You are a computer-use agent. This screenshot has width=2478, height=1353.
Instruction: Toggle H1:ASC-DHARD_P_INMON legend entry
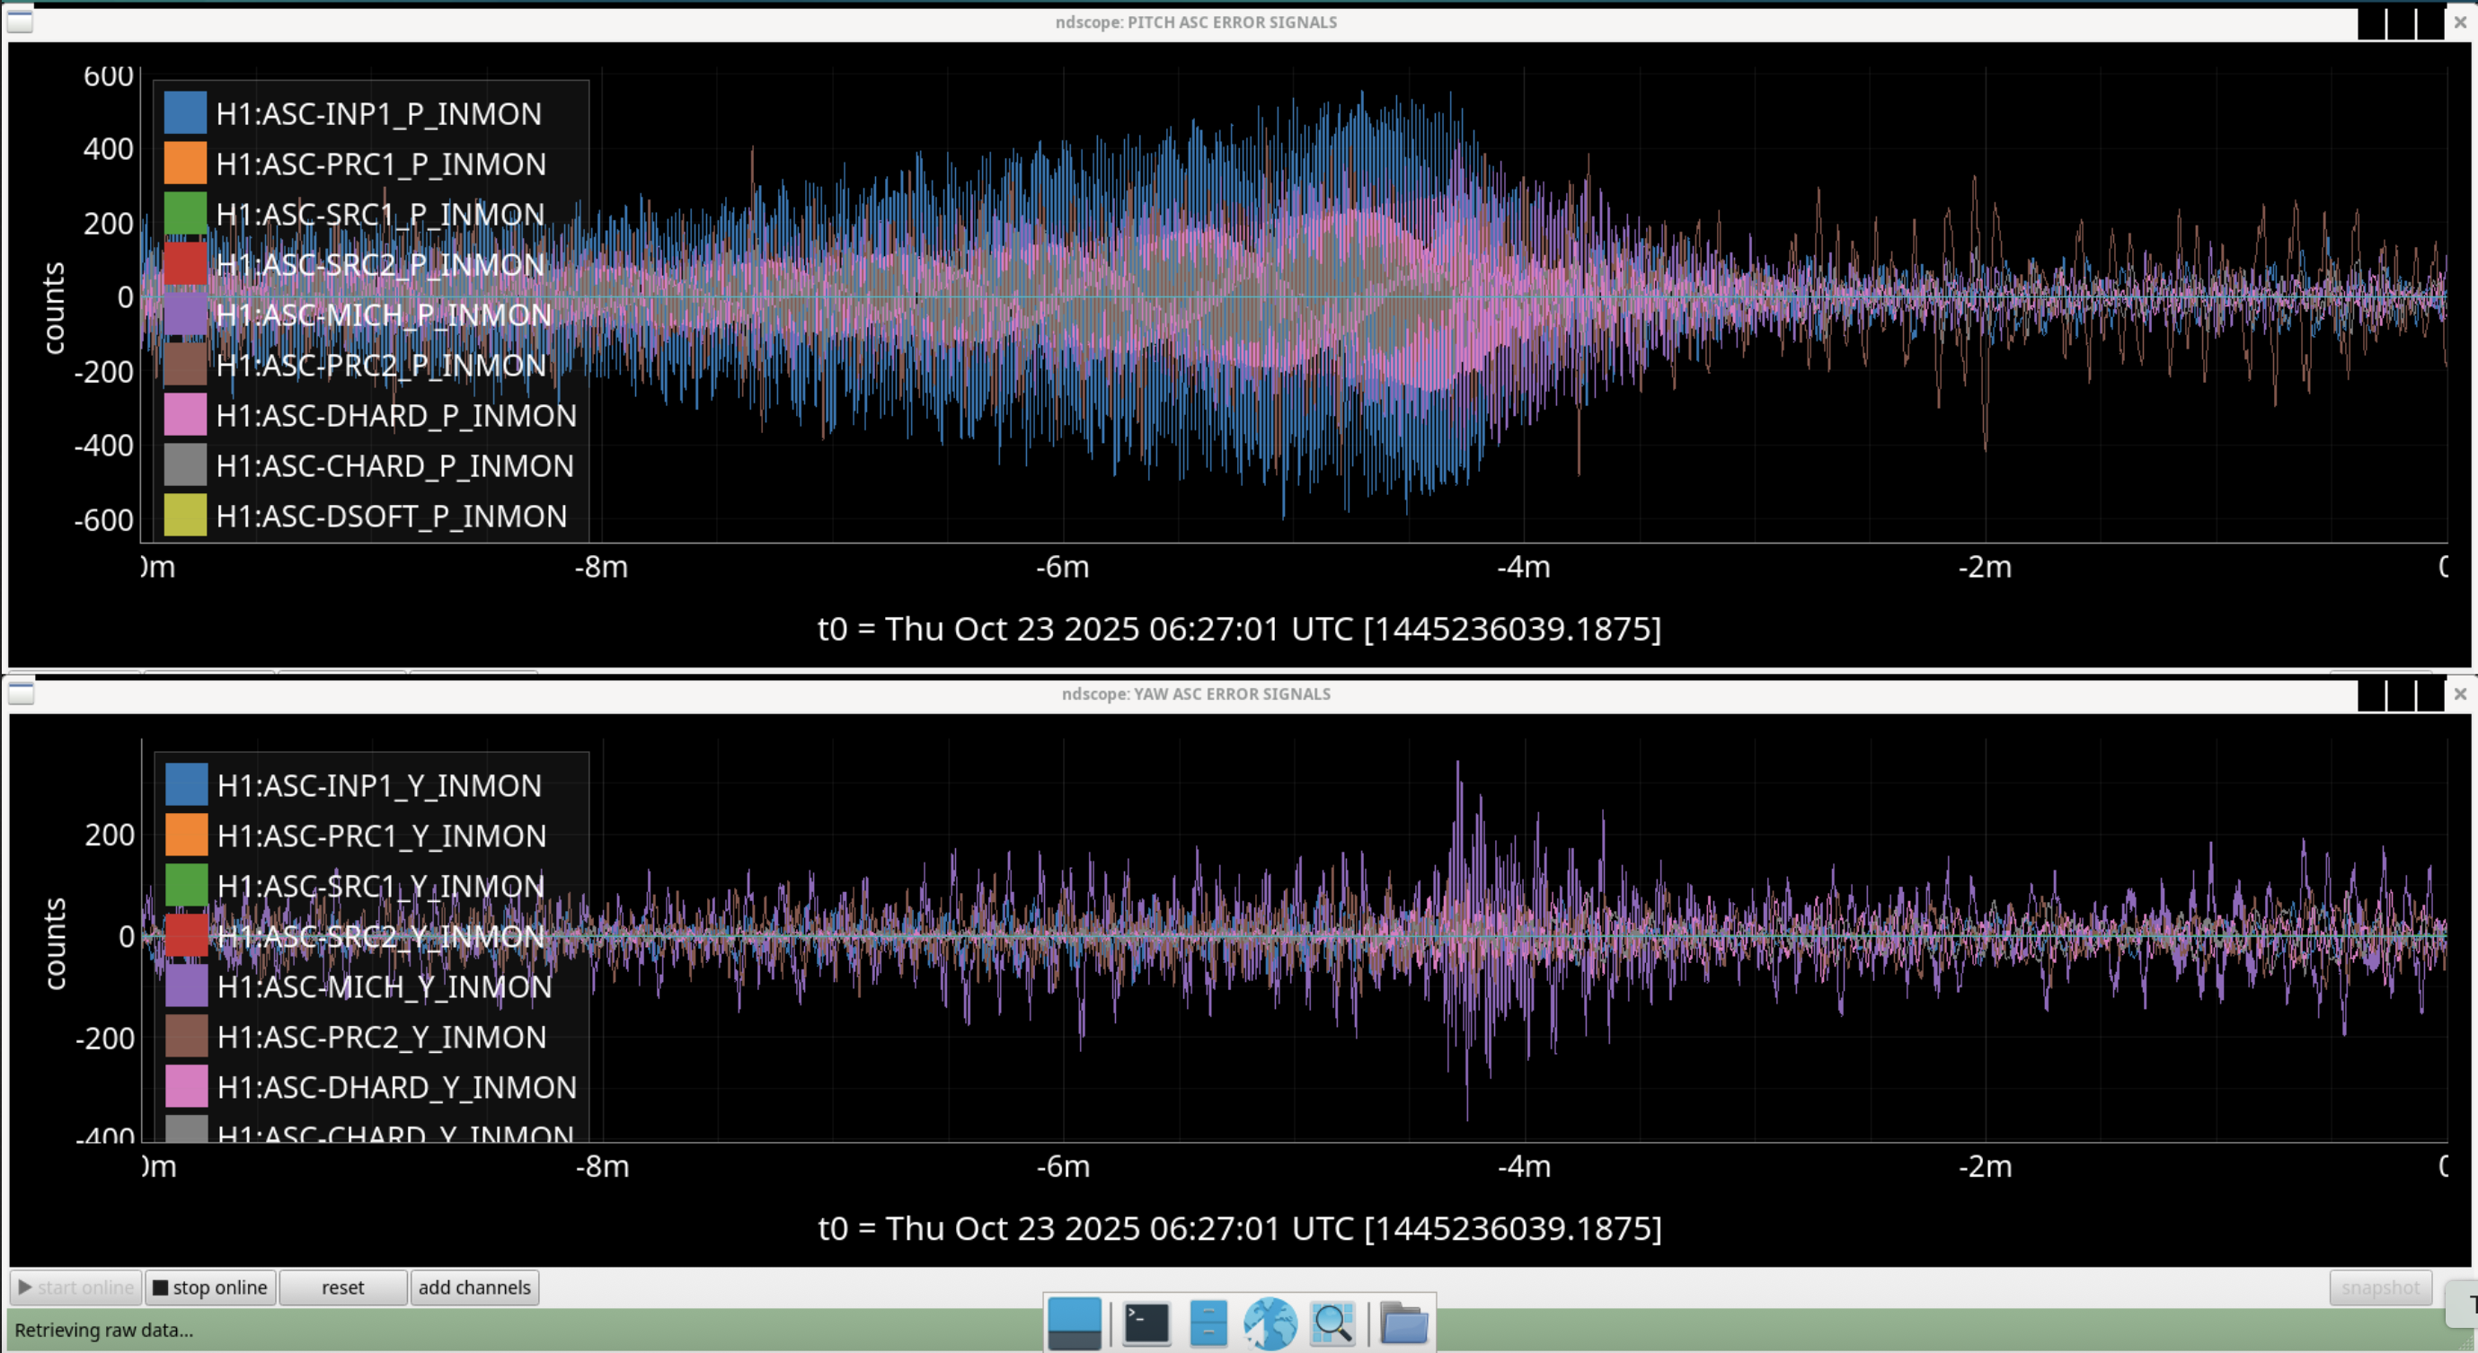[395, 415]
